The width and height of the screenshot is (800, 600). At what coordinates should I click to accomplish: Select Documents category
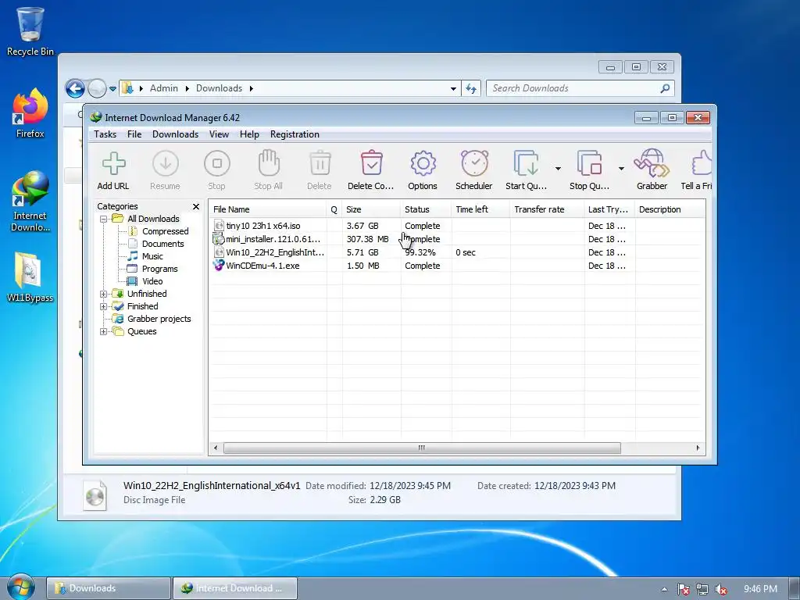(x=155, y=244)
